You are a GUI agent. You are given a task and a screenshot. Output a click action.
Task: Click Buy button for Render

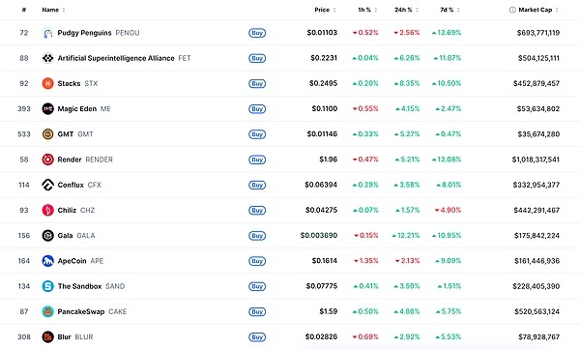(257, 160)
